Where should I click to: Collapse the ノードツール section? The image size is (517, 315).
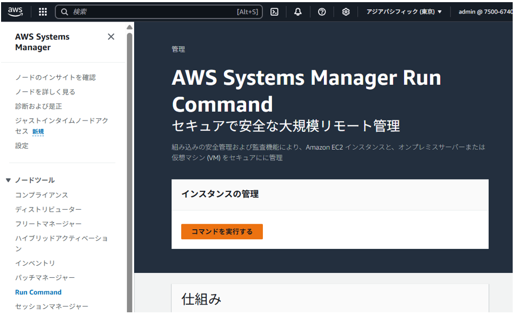point(8,180)
